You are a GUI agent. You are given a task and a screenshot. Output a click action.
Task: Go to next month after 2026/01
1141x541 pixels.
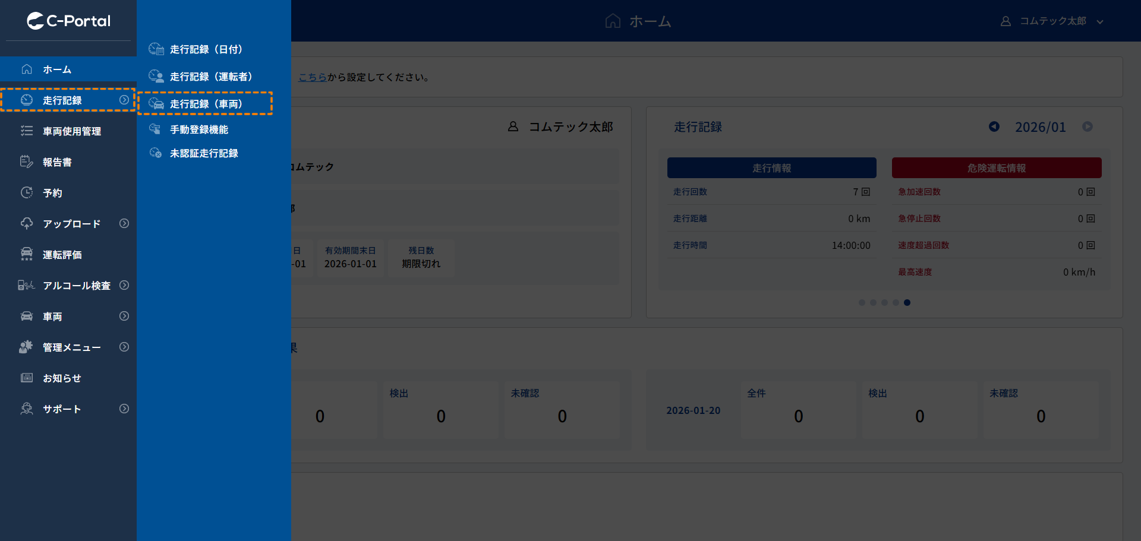pyautogui.click(x=1088, y=126)
